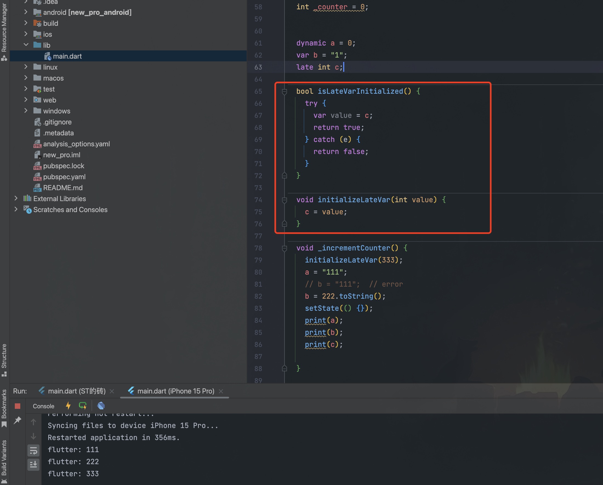Click 'b = 222.toString();' line
Screen dimensions: 603x485
[345, 296]
